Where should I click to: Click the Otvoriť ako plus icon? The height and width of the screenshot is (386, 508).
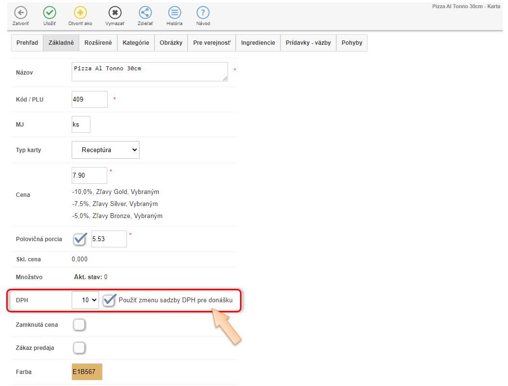(80, 13)
